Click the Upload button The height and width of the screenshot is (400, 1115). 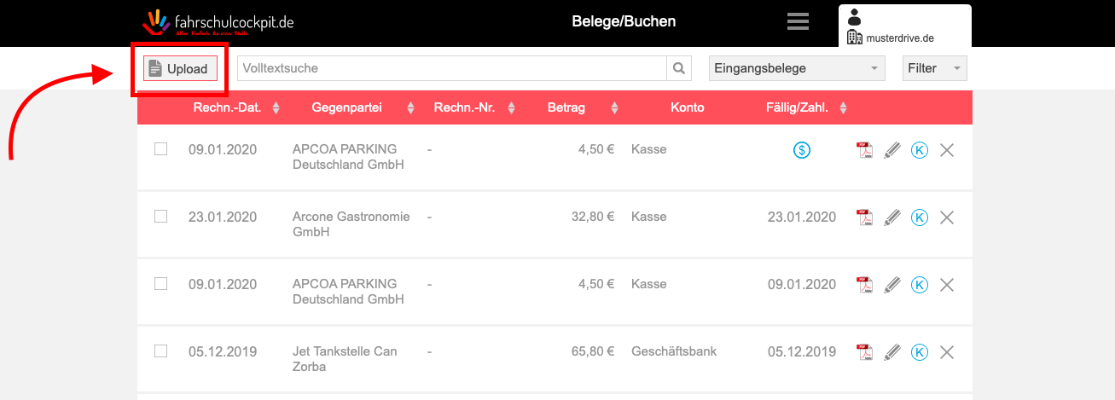pos(180,69)
